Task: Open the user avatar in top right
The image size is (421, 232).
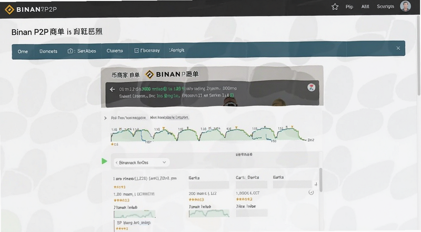Action: point(405,6)
